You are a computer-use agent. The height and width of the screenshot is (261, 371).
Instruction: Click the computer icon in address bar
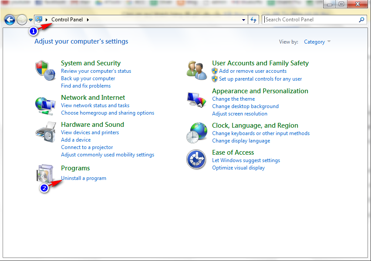coord(39,20)
